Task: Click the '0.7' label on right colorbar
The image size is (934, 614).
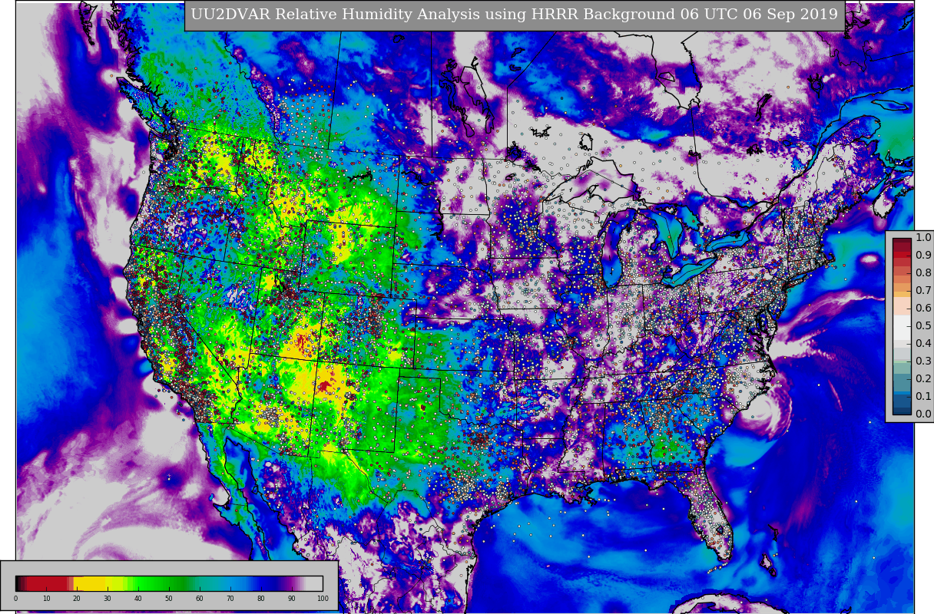Action: 923,291
